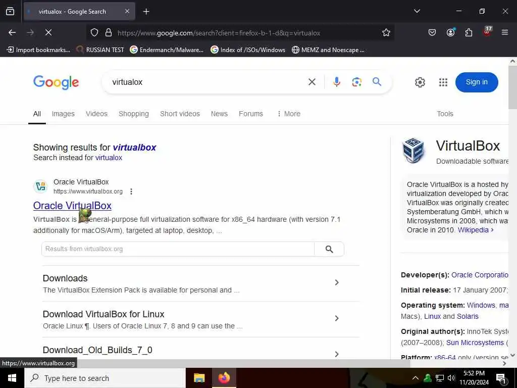This screenshot has width=517, height=388.
Task: Submit search with the blue magnifier icon
Action: tap(377, 81)
